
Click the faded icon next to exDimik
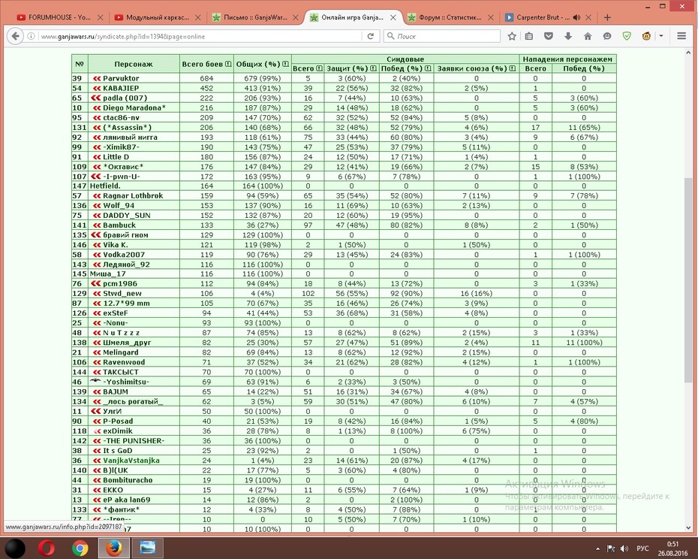pyautogui.click(x=97, y=431)
